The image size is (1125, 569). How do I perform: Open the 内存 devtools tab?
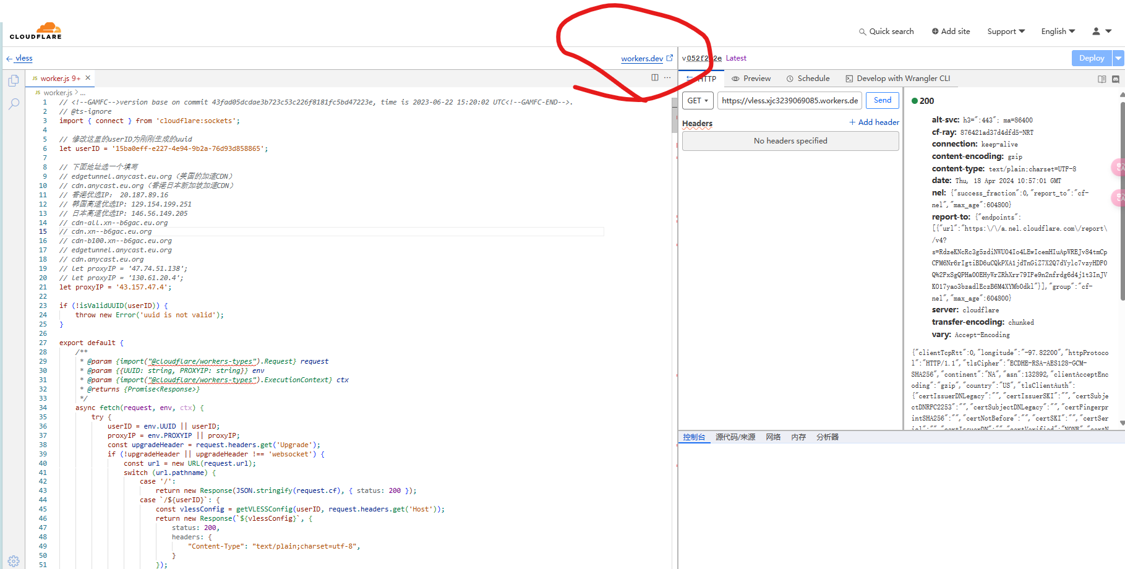tap(798, 437)
